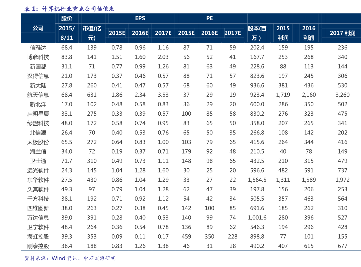This screenshot has height=267, width=361.
Task: Click 千方科技 2017 profit 564
Action: (x=342, y=199)
